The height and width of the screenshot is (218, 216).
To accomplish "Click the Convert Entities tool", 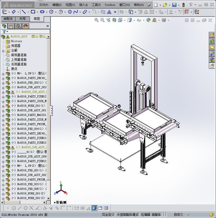I will pos(131,12).
